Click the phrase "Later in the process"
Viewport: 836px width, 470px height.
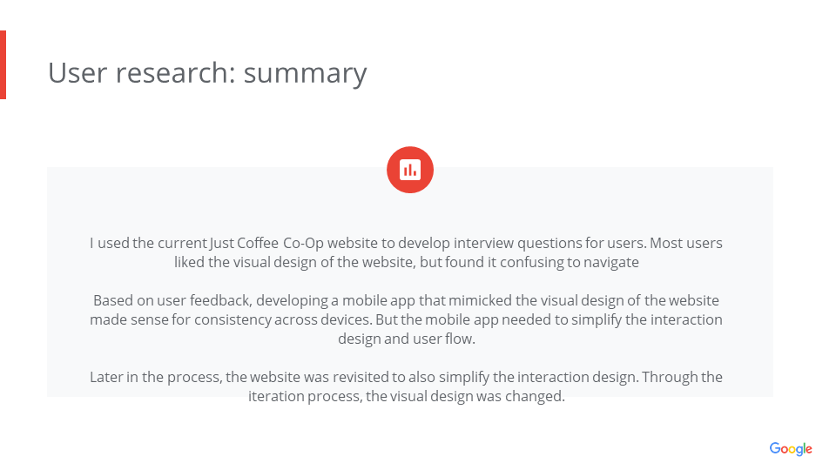[153, 377]
